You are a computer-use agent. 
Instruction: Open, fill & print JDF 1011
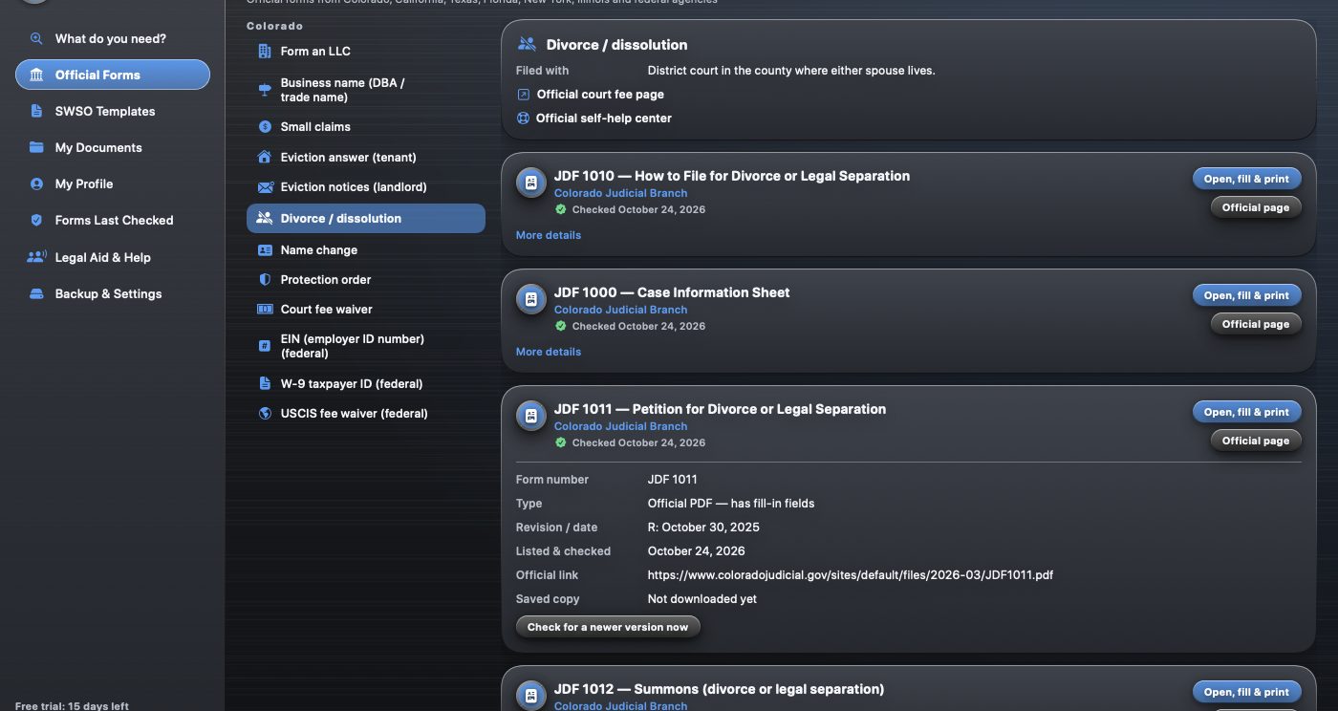pos(1246,412)
